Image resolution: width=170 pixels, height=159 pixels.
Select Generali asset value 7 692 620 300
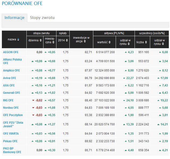point(105,93)
